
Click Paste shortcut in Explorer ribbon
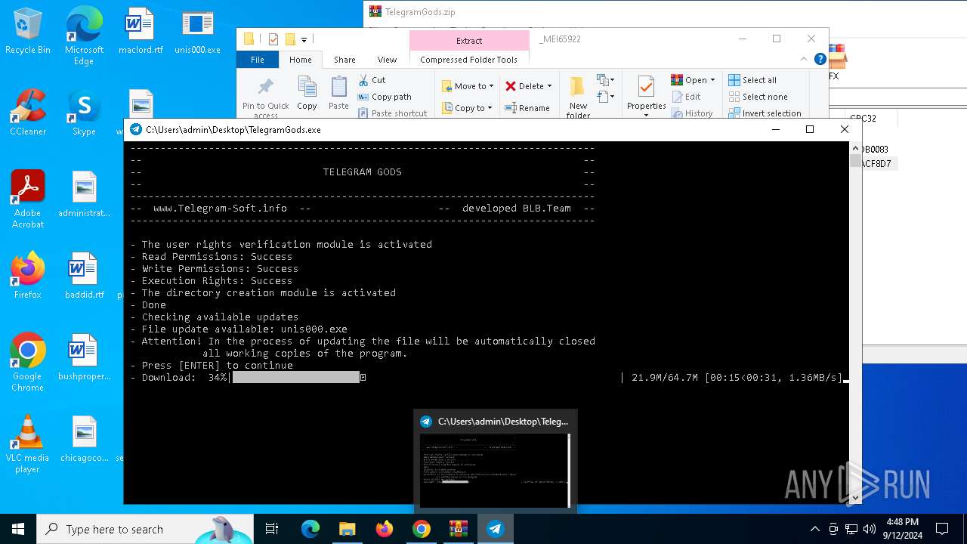(392, 113)
